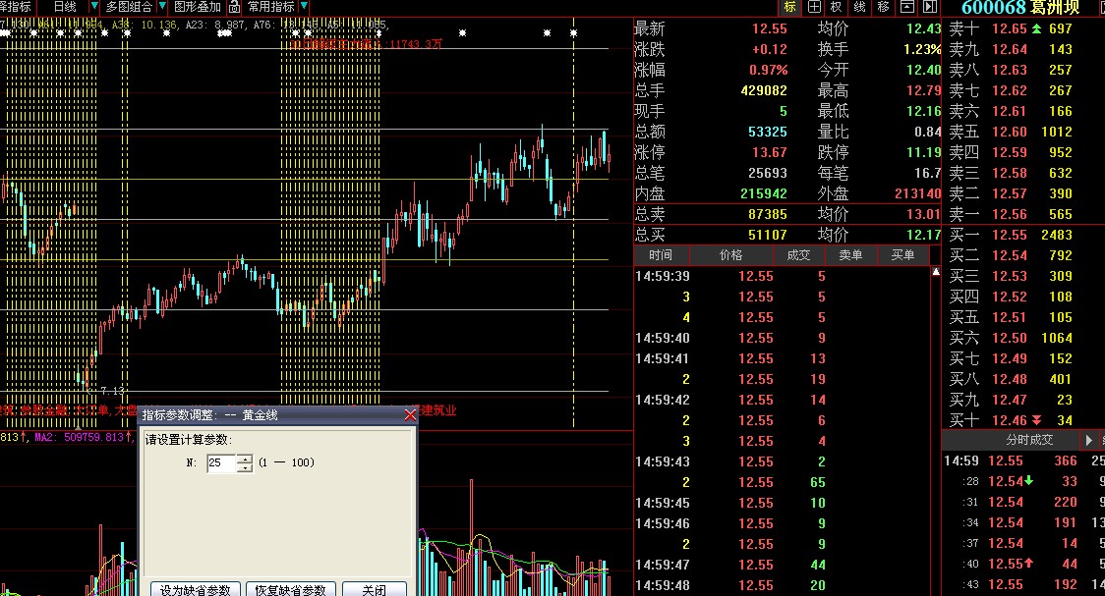Click the 7.13 low price label on chart
The image size is (1105, 596).
point(111,391)
